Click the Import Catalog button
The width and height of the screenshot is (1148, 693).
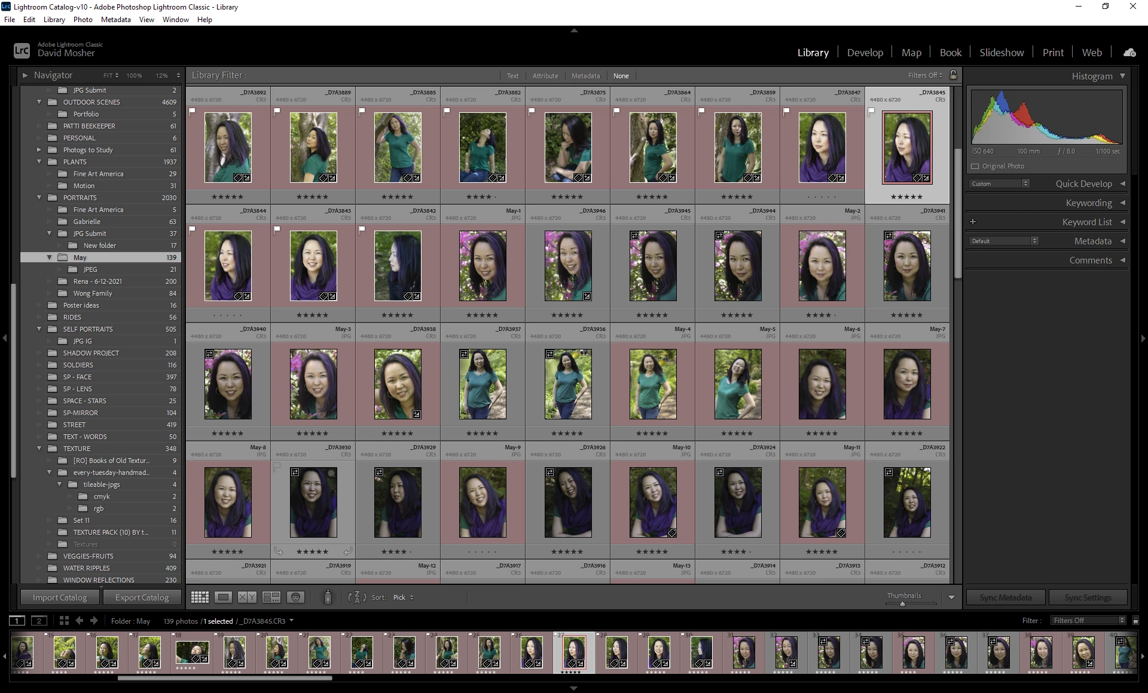[x=60, y=597]
